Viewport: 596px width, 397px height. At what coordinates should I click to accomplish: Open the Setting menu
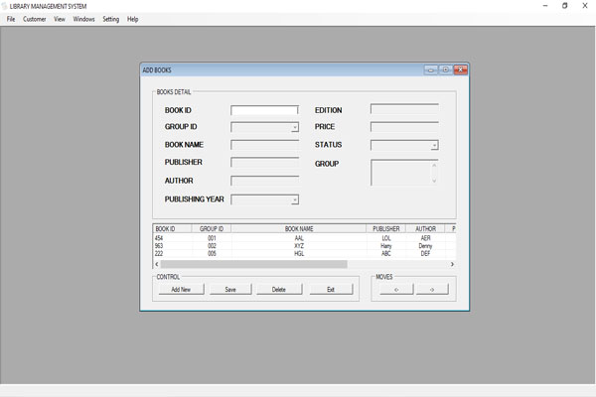(x=110, y=19)
